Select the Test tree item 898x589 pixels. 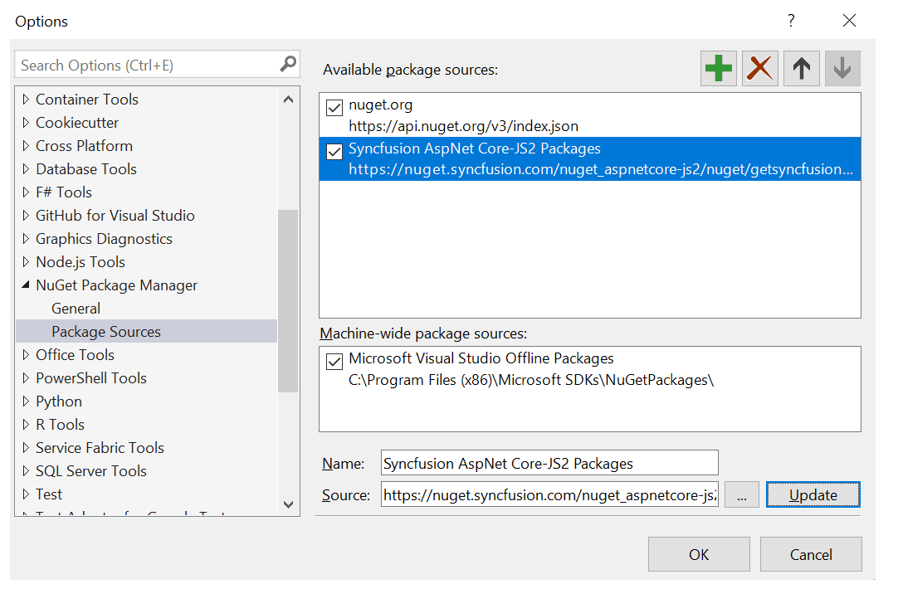coord(49,494)
